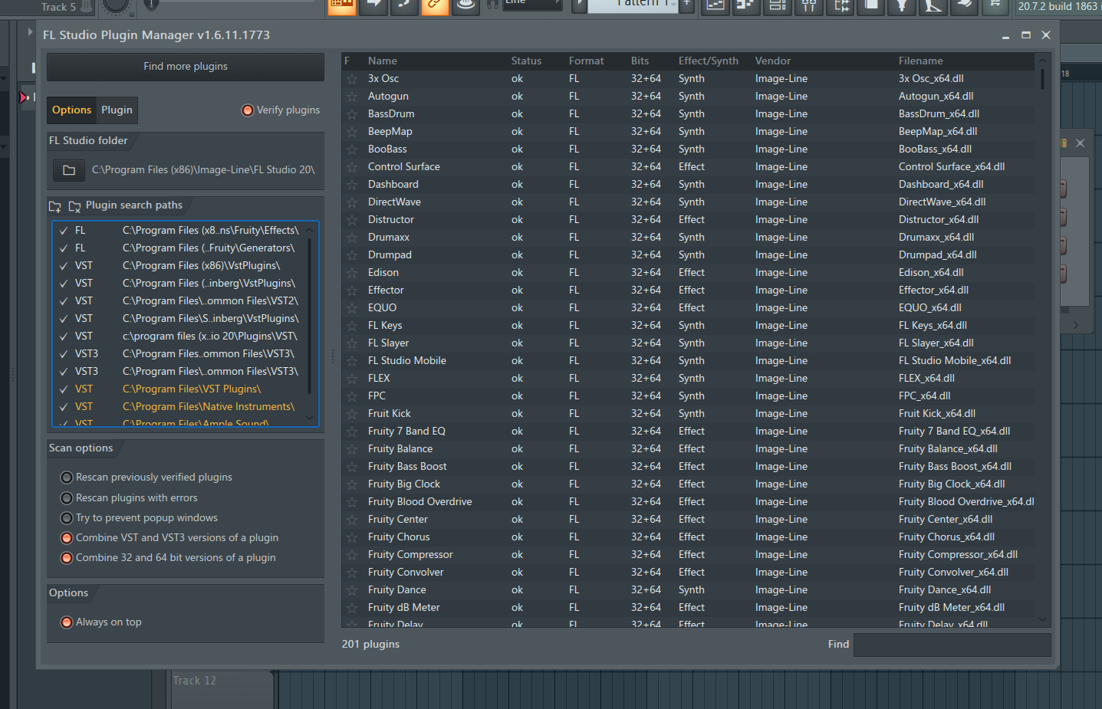The image size is (1102, 709).
Task: Uncheck the Fruity\Generators search path
Action: pyautogui.click(x=64, y=248)
